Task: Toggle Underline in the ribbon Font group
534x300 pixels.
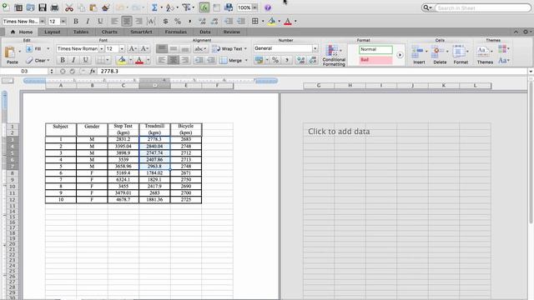Action: point(85,60)
